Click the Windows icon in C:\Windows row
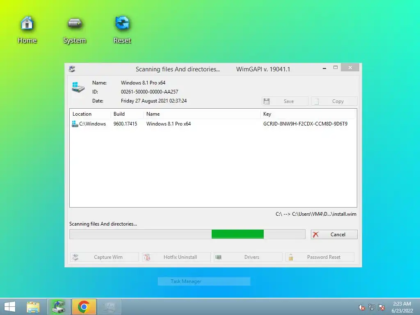Screen dimensions: 420x315 click(75, 124)
